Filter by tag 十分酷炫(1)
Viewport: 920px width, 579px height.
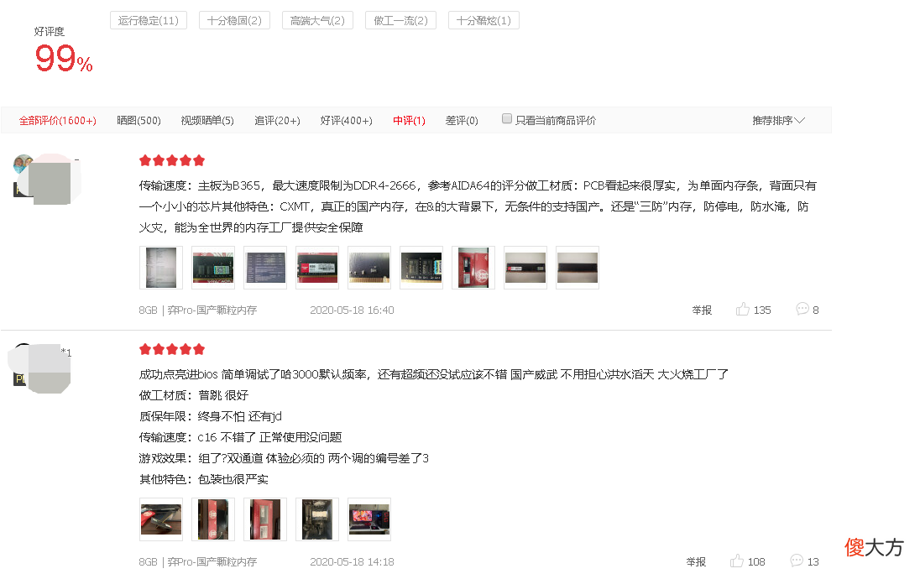coord(484,20)
